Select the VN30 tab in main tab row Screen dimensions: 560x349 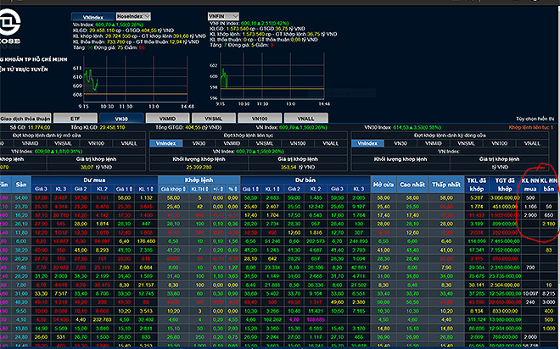point(120,119)
